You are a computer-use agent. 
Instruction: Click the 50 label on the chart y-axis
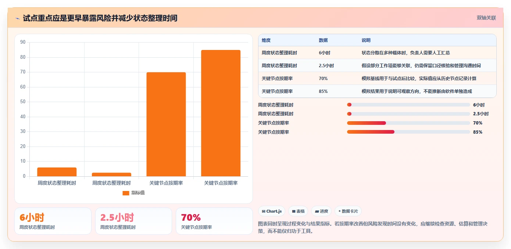pos(23,102)
